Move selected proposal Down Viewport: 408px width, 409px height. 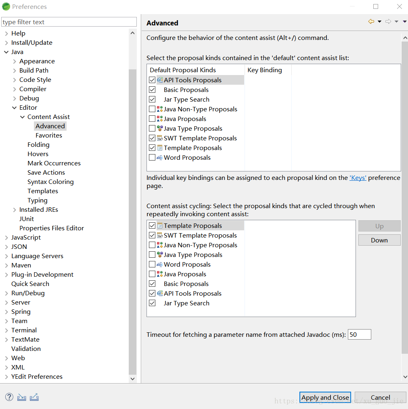tap(379, 240)
